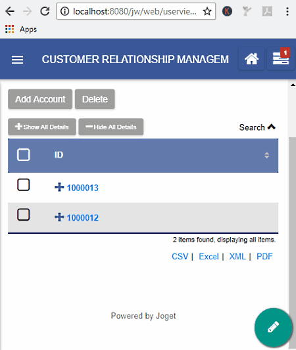Export list as CSV
This screenshot has height=350, width=296.
click(180, 257)
